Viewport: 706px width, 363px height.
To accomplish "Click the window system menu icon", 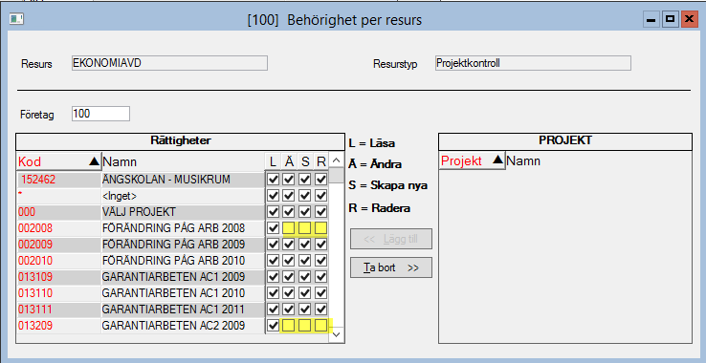I will pyautogui.click(x=16, y=19).
